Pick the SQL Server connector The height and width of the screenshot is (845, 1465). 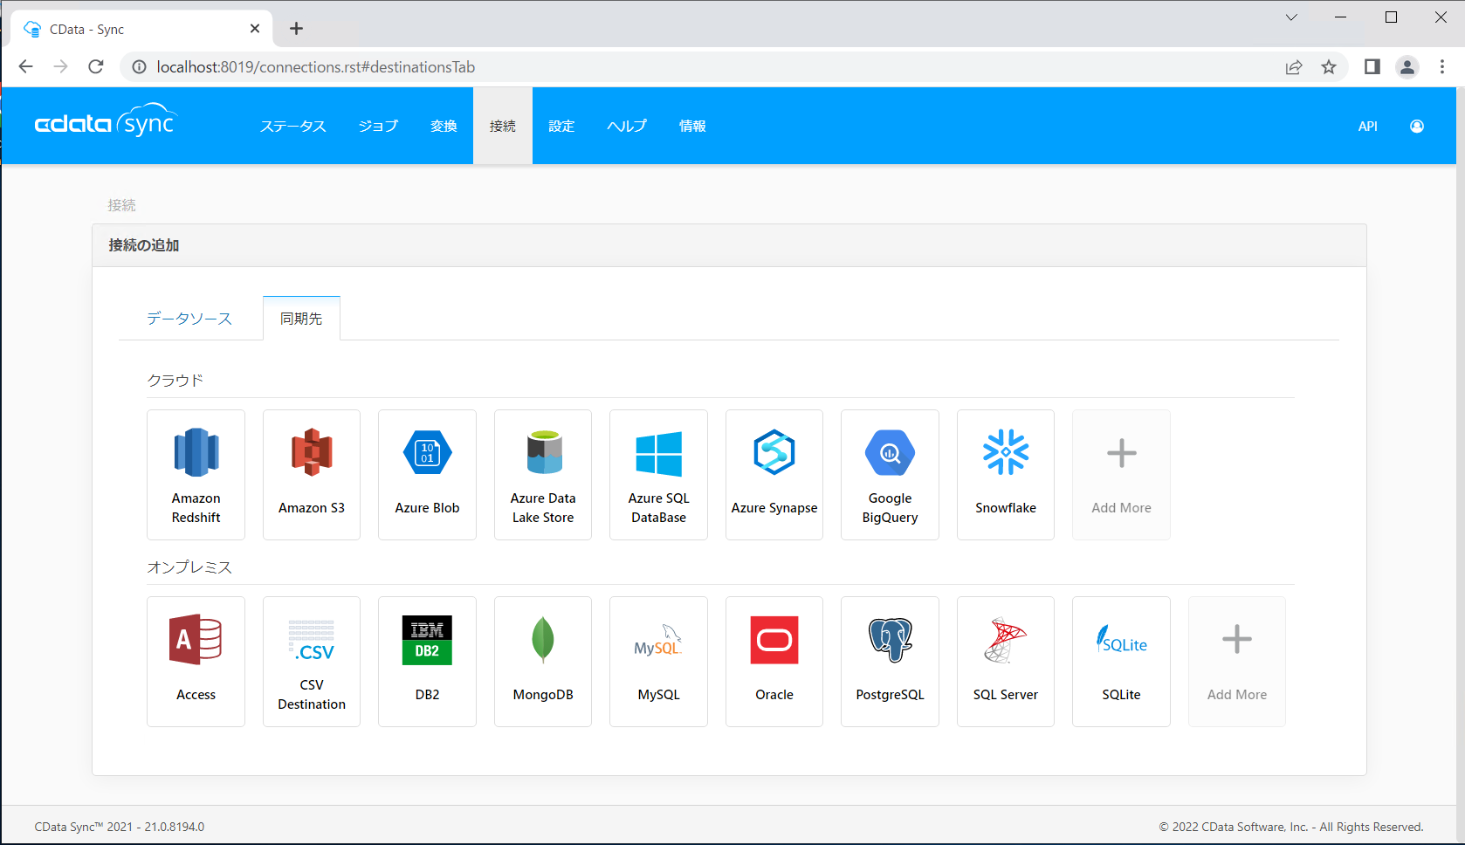click(x=1006, y=662)
